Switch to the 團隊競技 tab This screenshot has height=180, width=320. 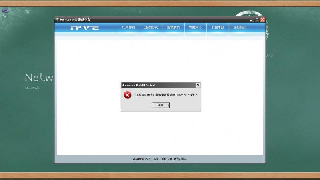(173, 27)
